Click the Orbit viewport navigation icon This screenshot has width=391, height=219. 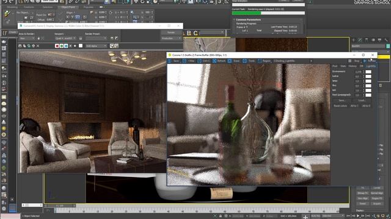[383, 216]
